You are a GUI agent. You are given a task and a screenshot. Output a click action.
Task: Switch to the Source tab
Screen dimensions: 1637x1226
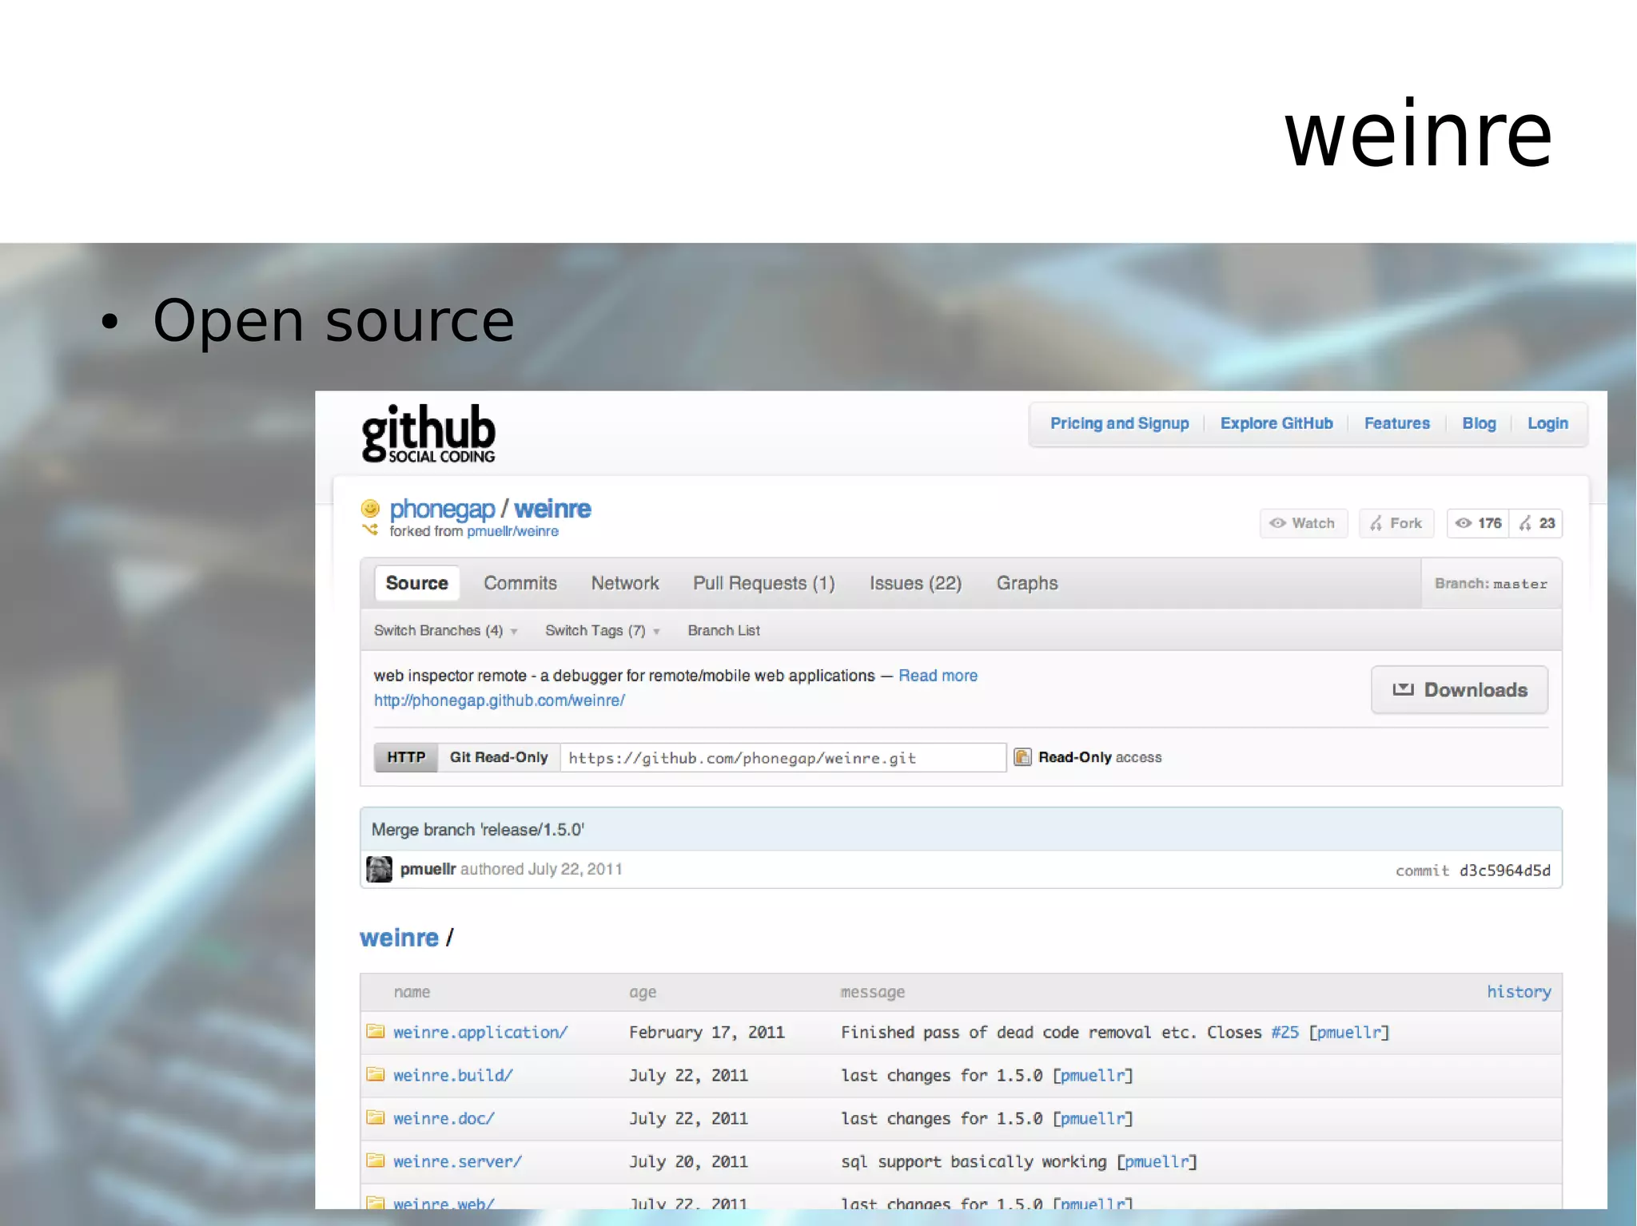416,583
